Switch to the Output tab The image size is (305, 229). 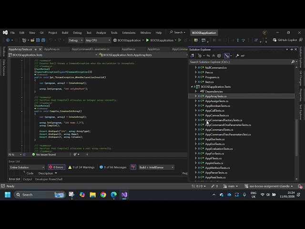28,179
